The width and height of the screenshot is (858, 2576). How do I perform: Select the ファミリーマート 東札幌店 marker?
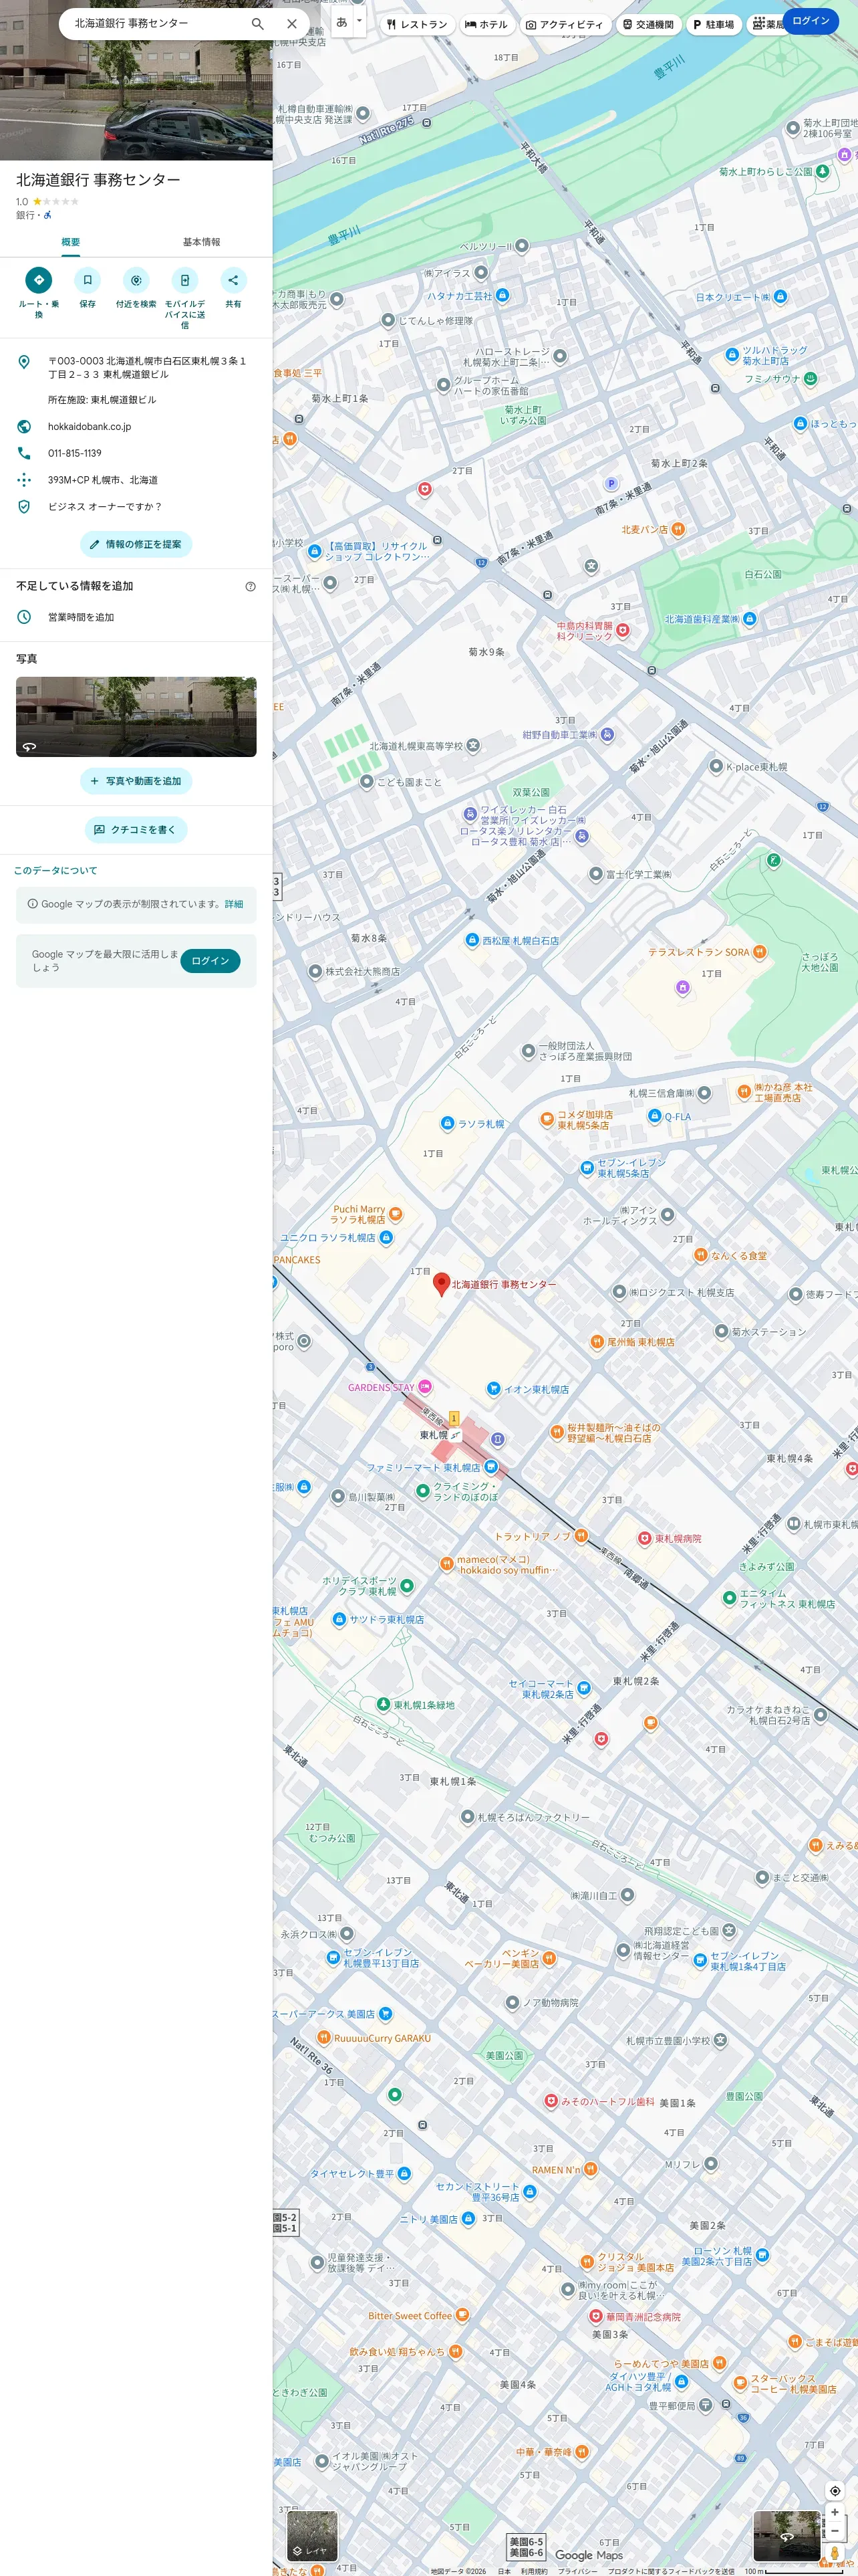click(490, 1467)
